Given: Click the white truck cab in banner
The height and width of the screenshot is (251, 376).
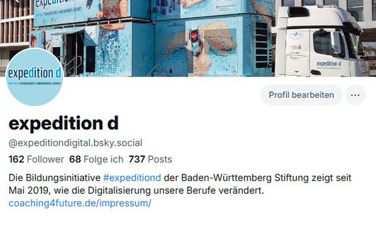Looking at the screenshot, I should pos(321,41).
